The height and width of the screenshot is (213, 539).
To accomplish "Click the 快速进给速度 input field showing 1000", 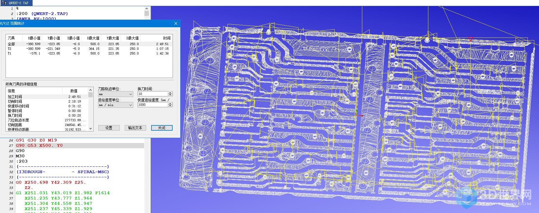I will pyautogui.click(x=153, y=105).
